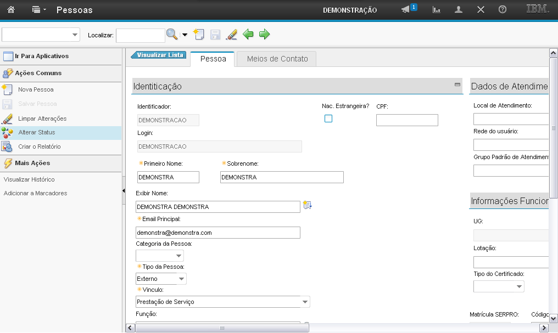Image resolution: width=558 pixels, height=333 pixels.
Task: Go to previous record with green left arrow
Action: pyautogui.click(x=248, y=35)
